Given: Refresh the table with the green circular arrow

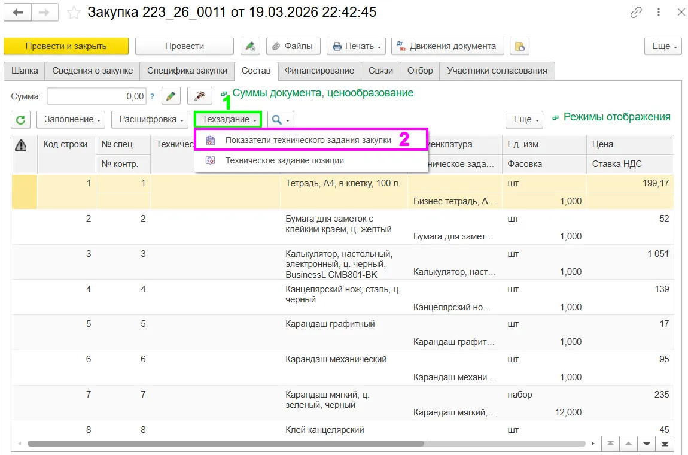Looking at the screenshot, I should coord(20,120).
